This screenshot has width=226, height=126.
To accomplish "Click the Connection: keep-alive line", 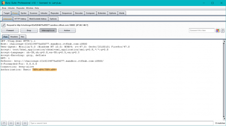I will [x=17, y=67].
